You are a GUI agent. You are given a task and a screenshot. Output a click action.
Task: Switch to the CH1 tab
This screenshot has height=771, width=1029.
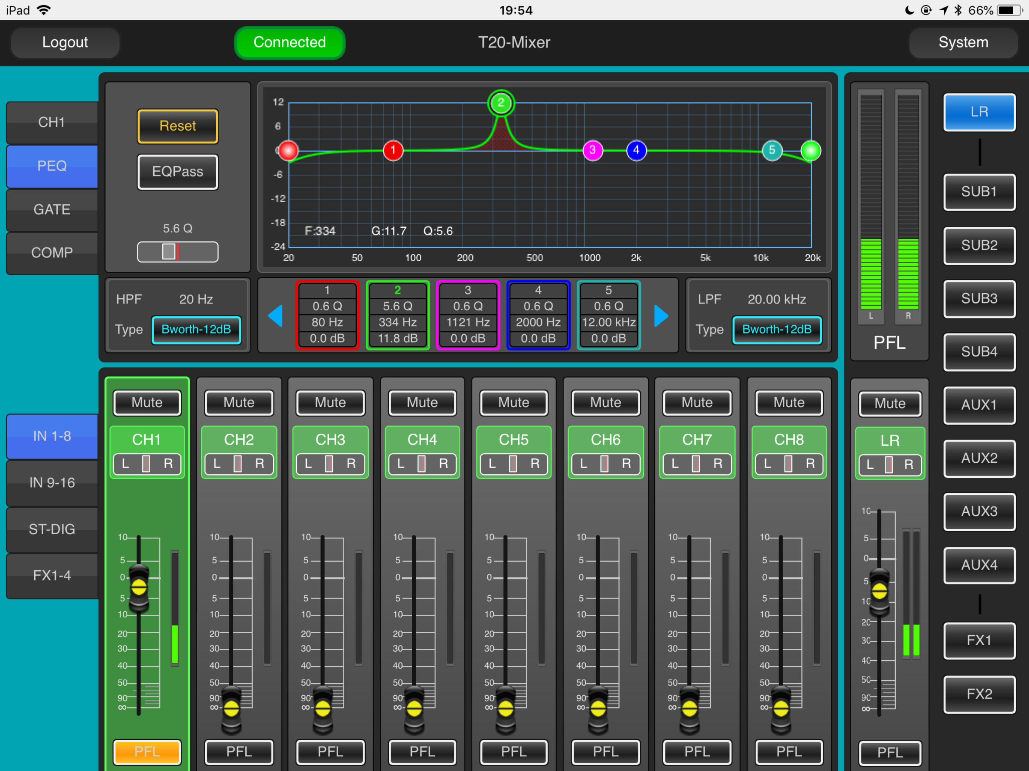tap(52, 123)
